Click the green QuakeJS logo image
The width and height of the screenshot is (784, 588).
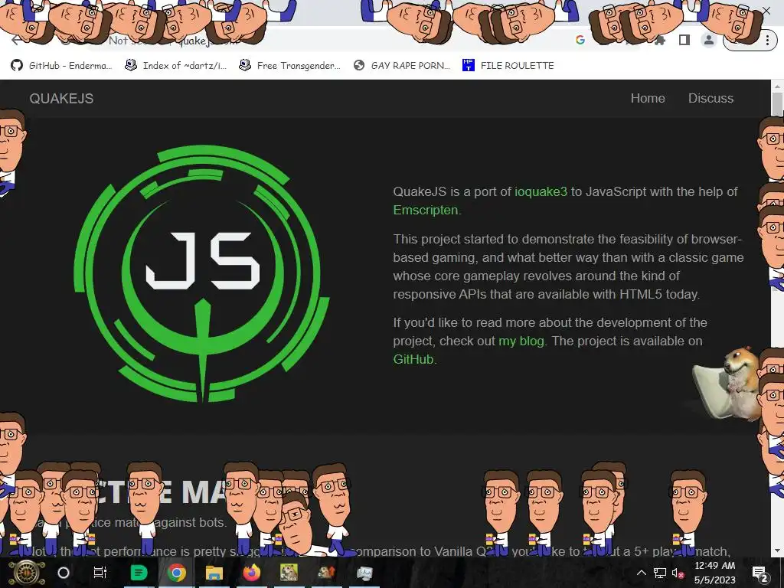201,273
